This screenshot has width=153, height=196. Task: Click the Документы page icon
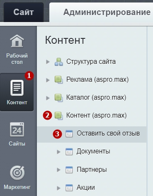tap(69, 152)
